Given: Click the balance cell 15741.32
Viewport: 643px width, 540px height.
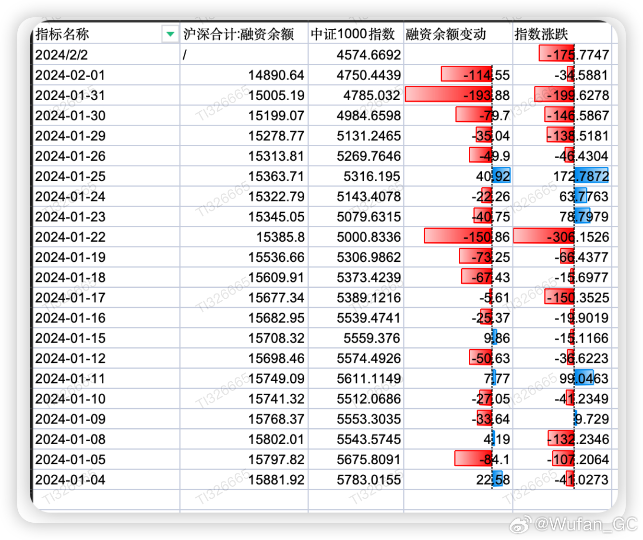Looking at the screenshot, I should coord(244,399).
